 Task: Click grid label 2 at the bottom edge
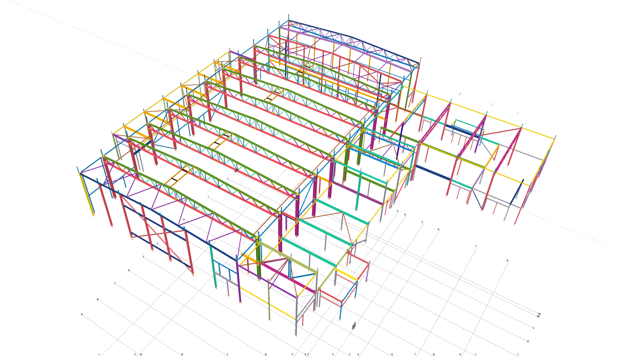(x=135, y=354)
